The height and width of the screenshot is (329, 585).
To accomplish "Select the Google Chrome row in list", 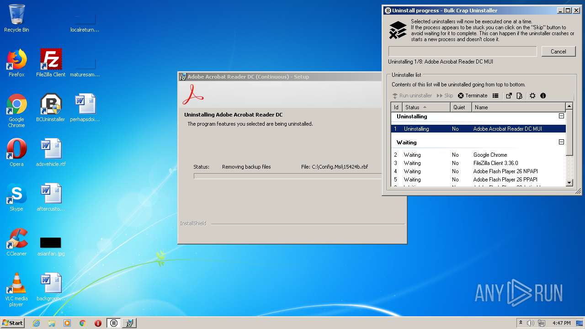I will (479, 155).
